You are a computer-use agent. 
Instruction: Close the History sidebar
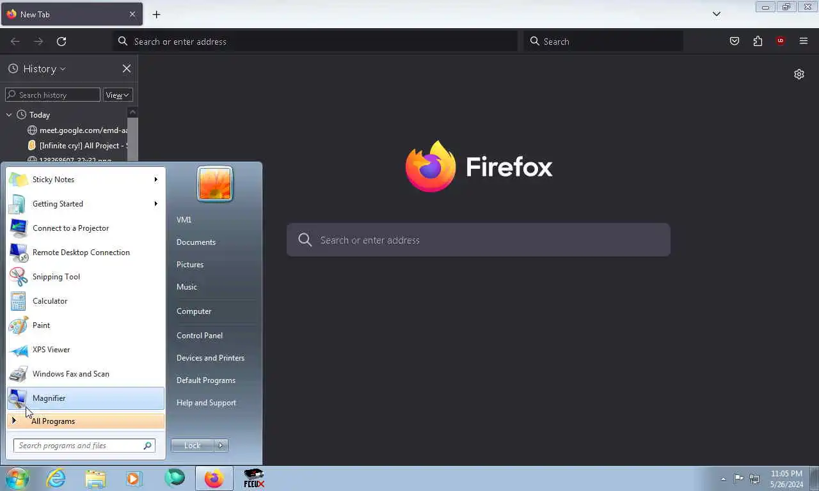(x=127, y=68)
